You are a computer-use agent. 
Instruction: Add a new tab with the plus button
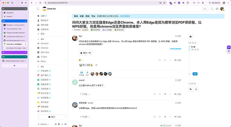pyautogui.click(x=14, y=66)
